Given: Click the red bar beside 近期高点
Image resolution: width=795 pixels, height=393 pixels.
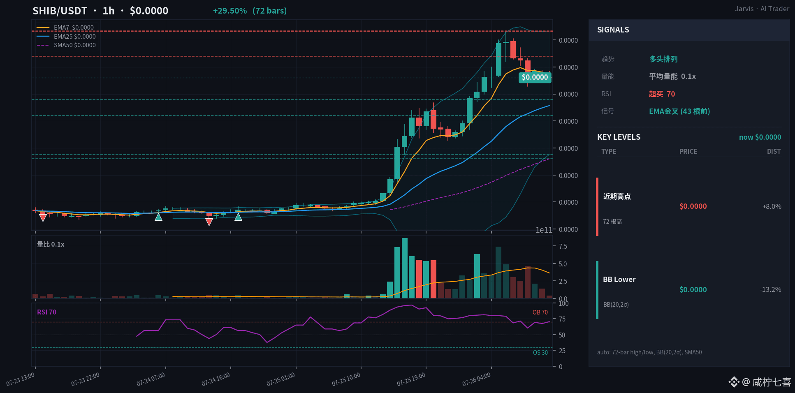Looking at the screenshot, I should coord(597,207).
